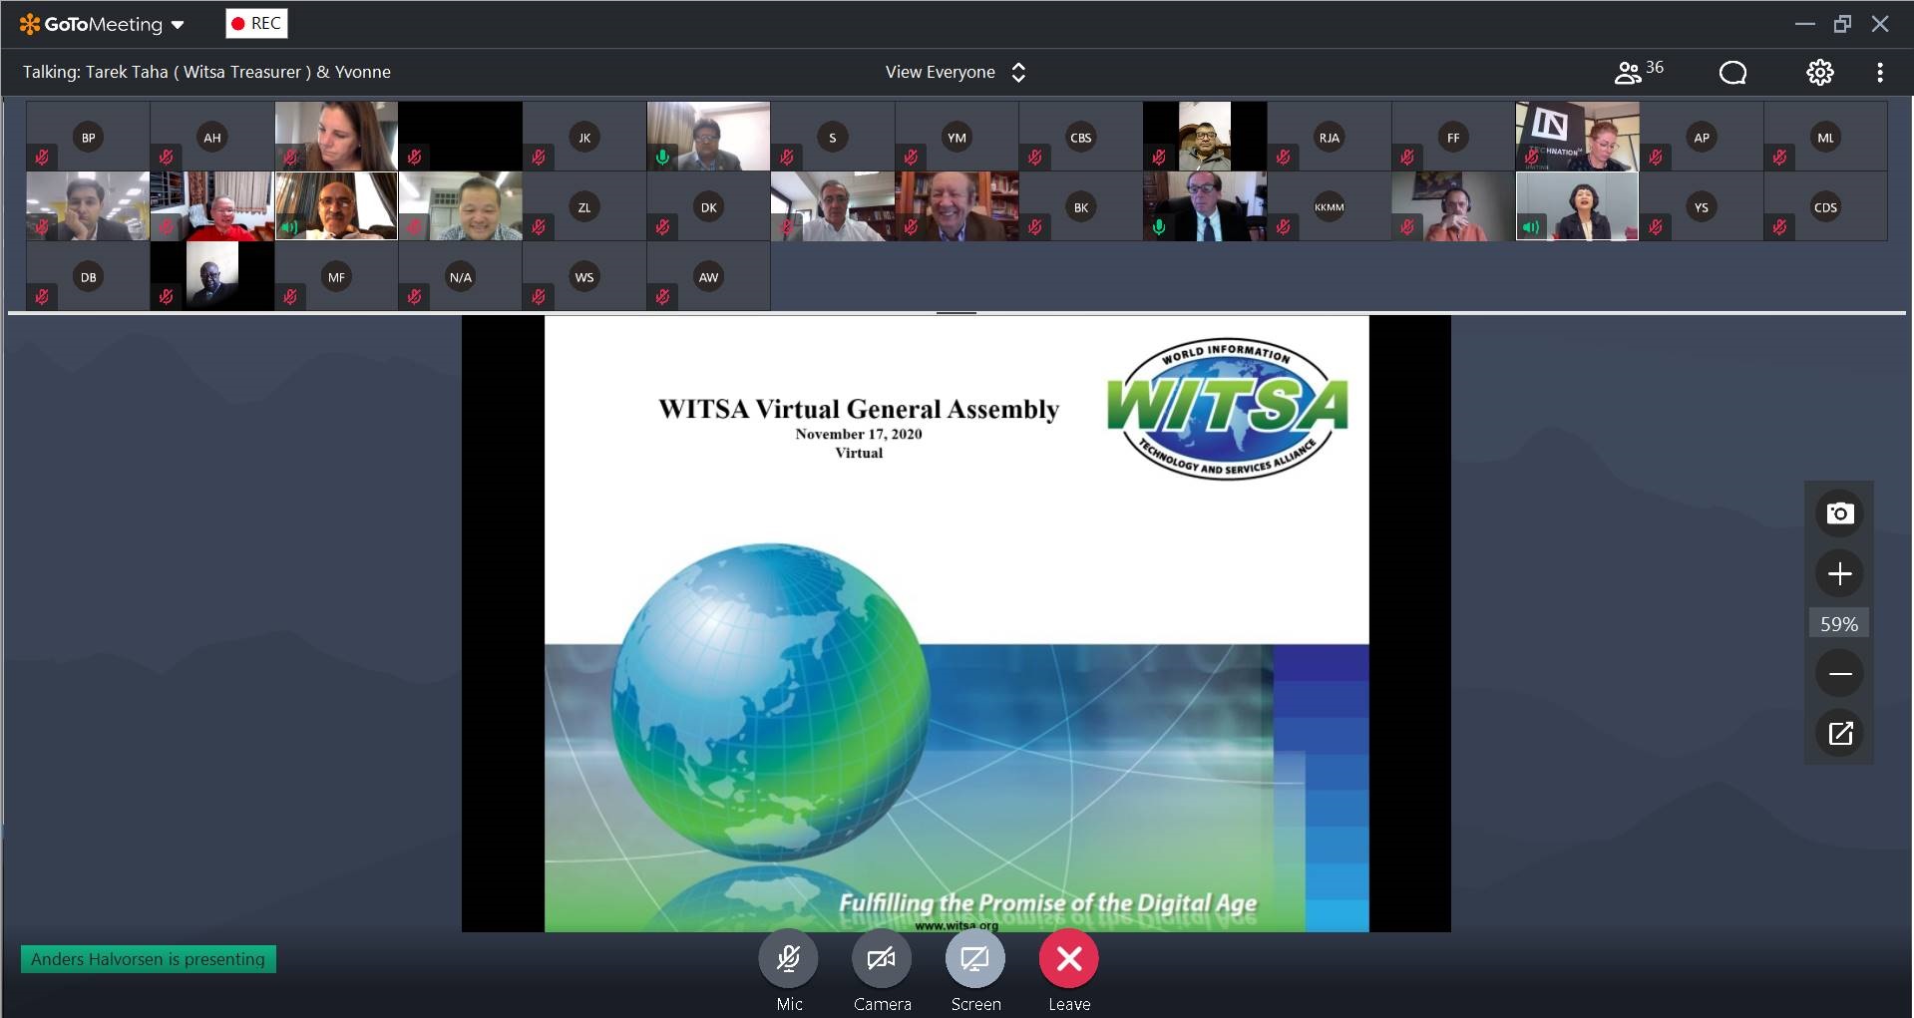Screen dimensions: 1914x1018
Task: Pop out shared screen to new window
Action: click(1839, 734)
